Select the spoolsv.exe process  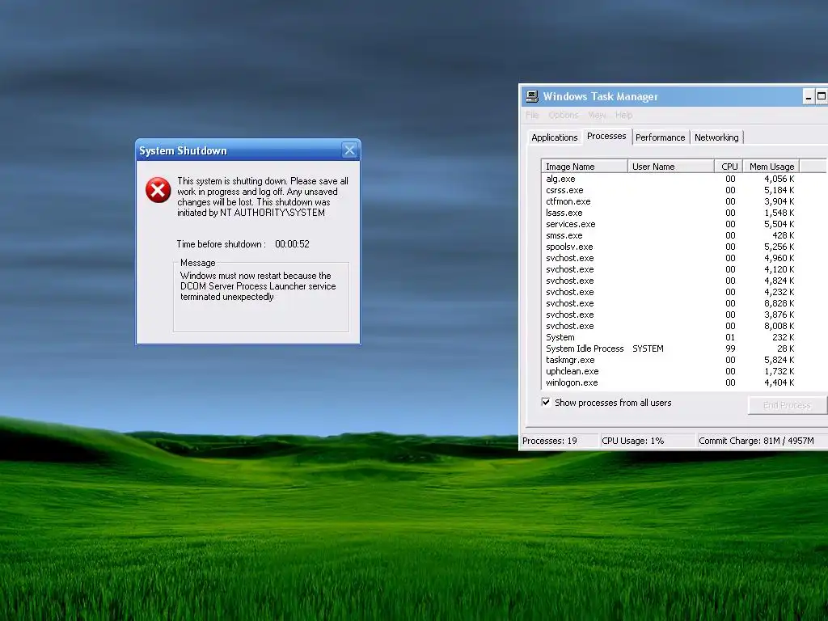tap(670, 247)
